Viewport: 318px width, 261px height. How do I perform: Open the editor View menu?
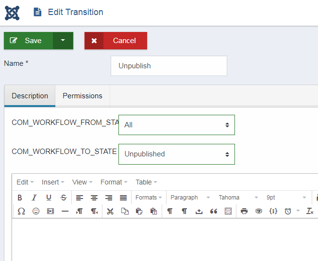coord(82,182)
